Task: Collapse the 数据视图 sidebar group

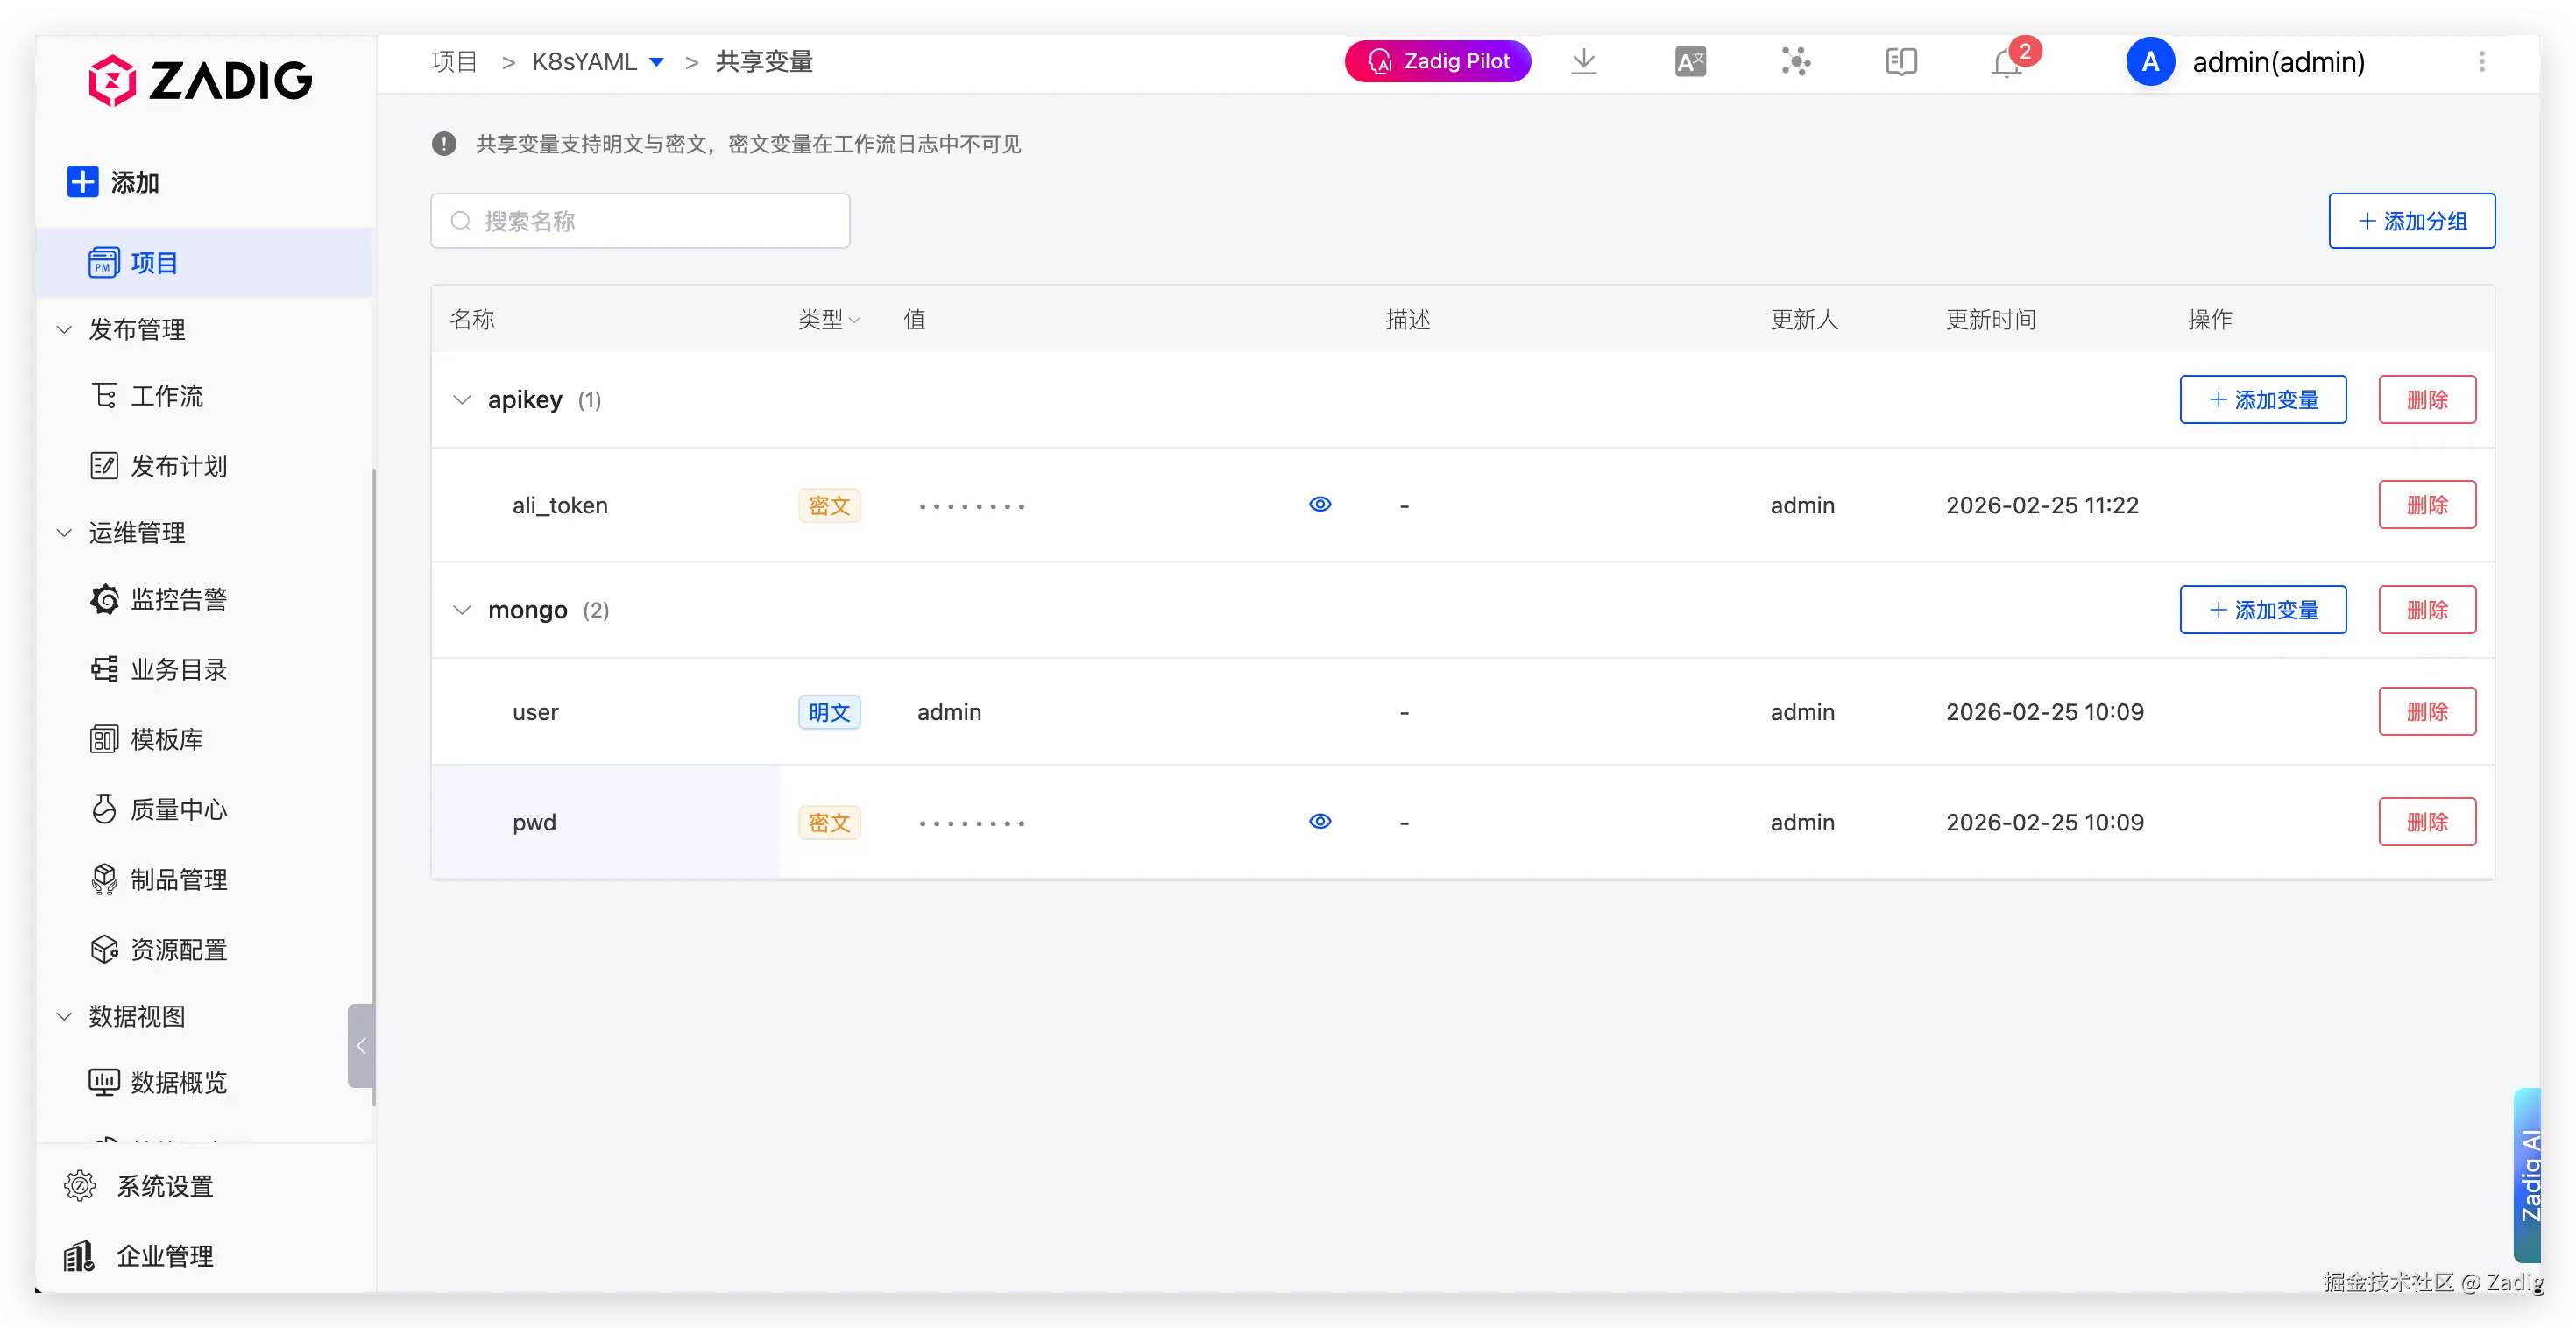Action: coord(64,1016)
